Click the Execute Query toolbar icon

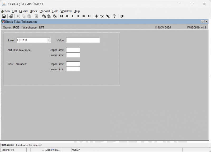click(49, 16)
